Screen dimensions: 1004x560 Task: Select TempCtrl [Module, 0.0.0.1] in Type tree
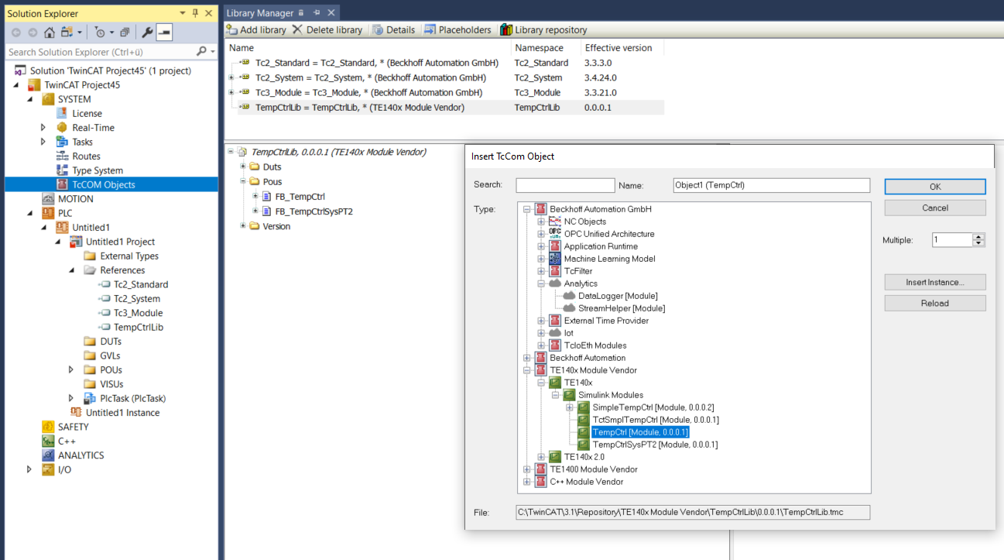(640, 432)
